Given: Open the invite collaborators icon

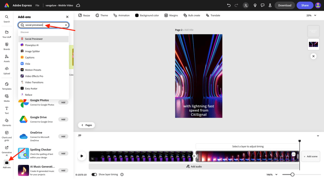Looking at the screenshot, I should point(246,5).
